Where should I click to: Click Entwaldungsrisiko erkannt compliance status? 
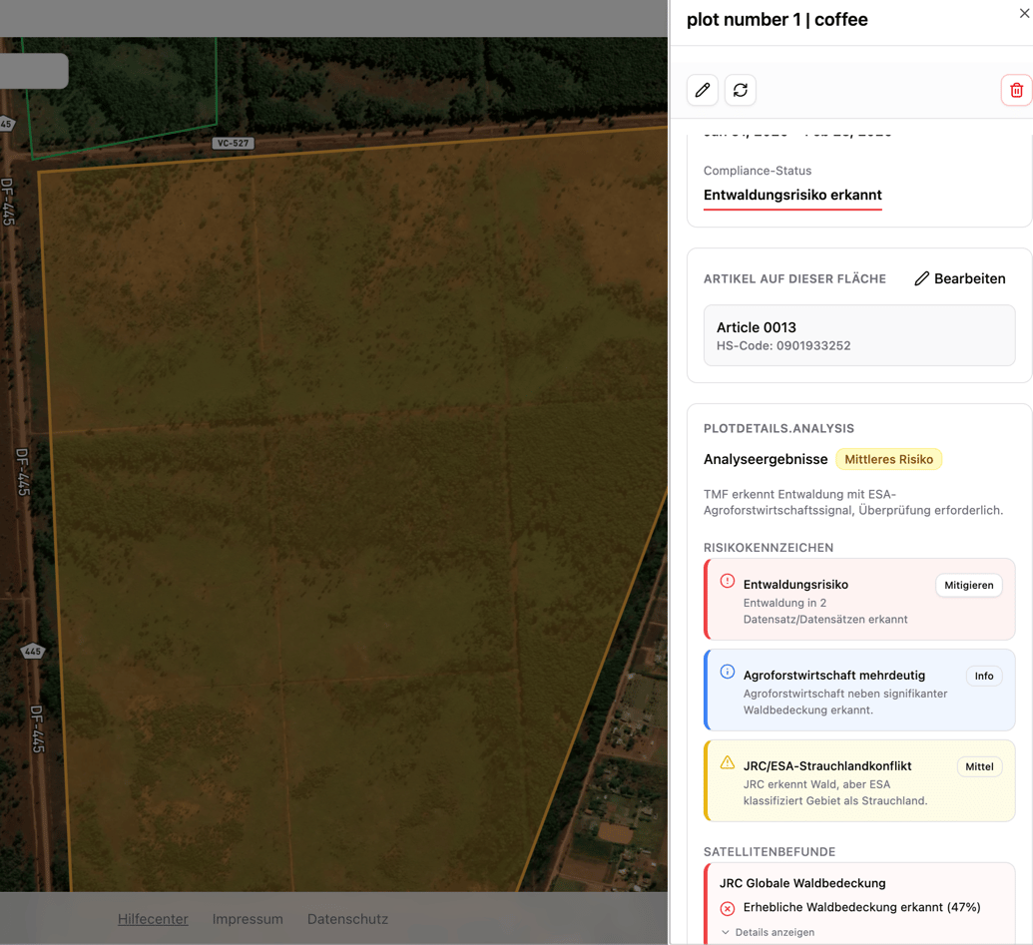pos(792,195)
